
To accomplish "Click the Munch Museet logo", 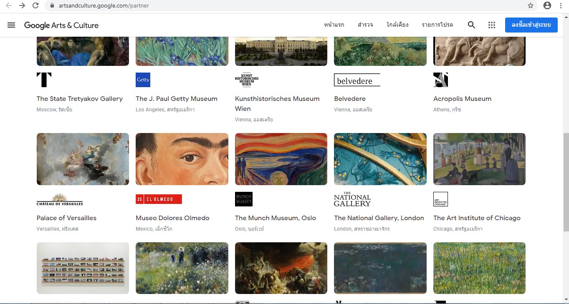I will coord(244,199).
